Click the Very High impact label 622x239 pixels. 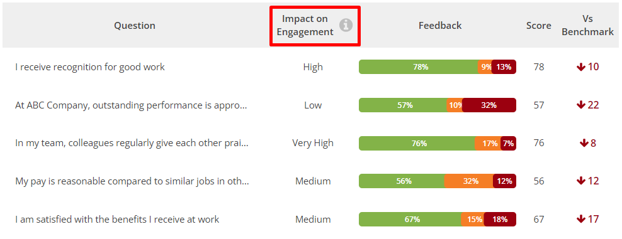point(313,144)
